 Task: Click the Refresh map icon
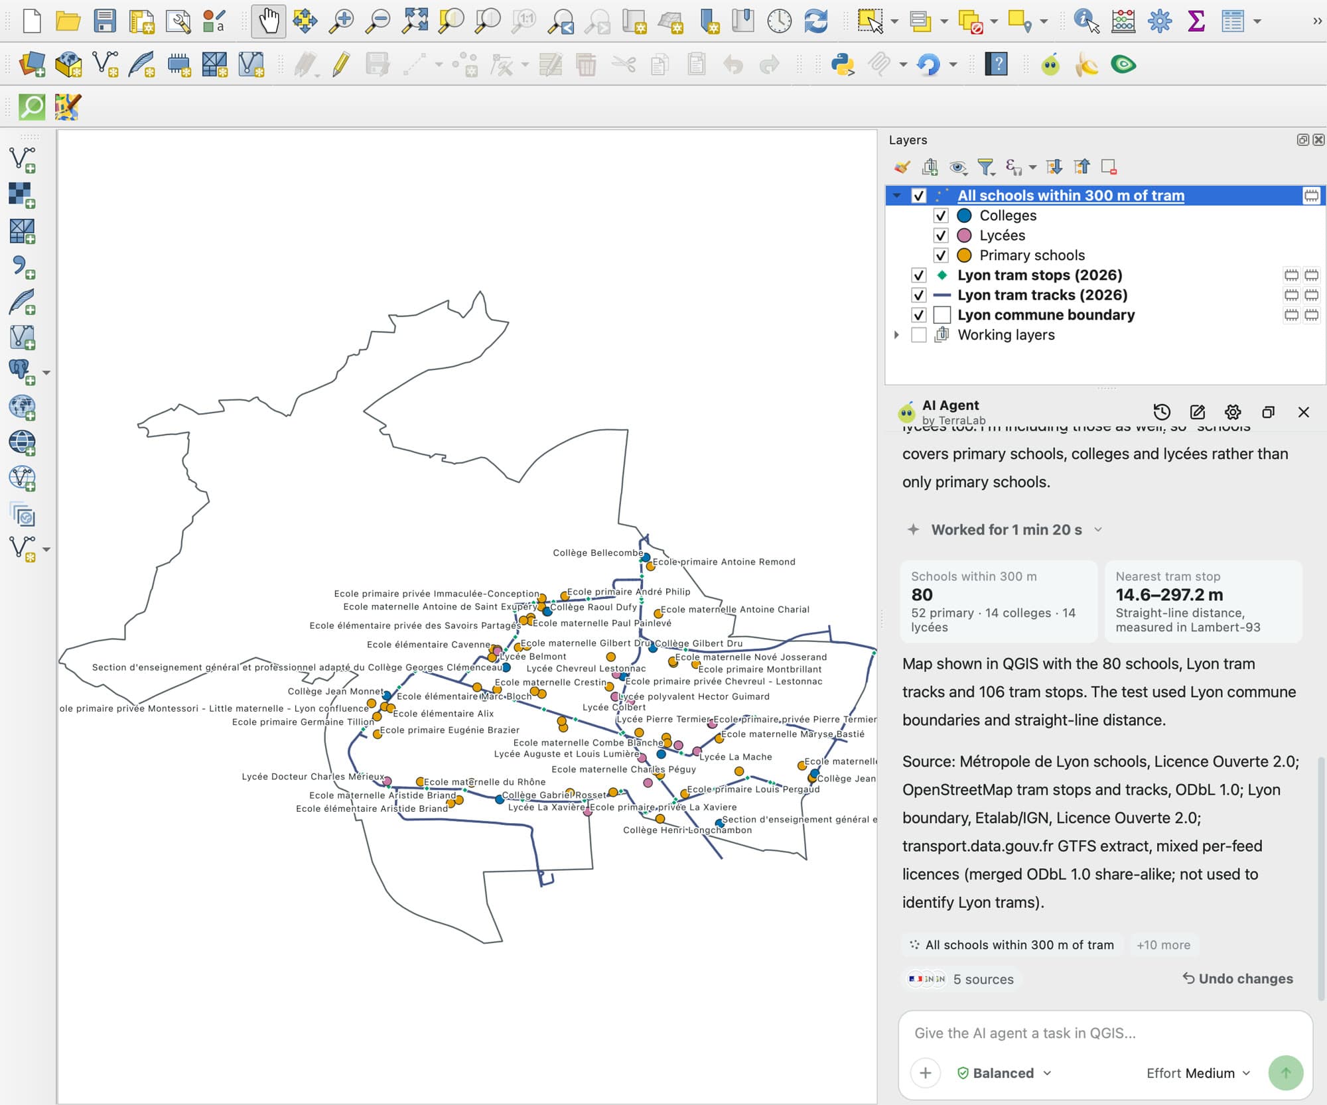coord(815,21)
